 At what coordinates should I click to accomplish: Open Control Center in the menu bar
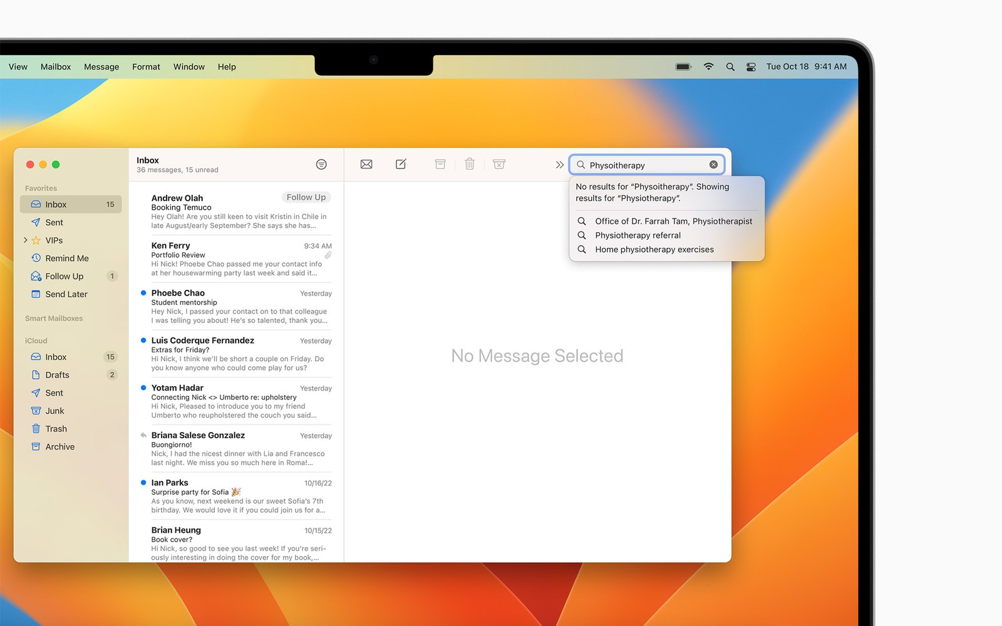[751, 66]
